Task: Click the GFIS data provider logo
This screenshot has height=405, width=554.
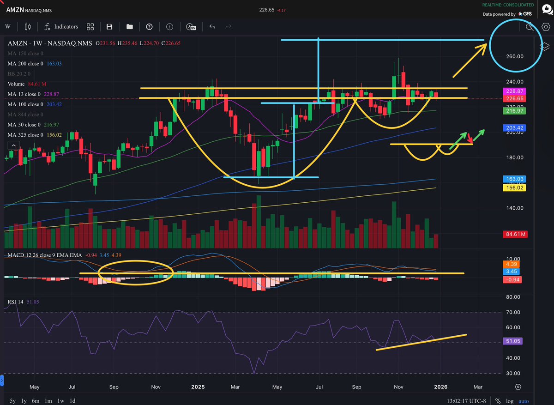Action: tap(526, 14)
